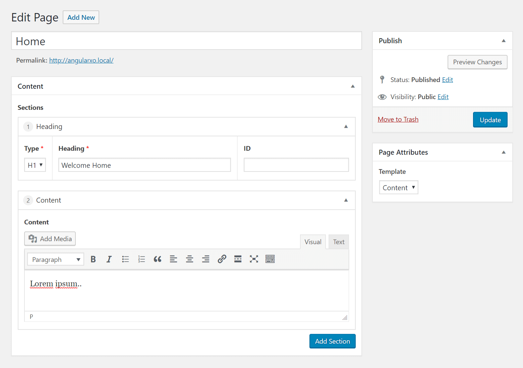The width and height of the screenshot is (523, 368).
Task: Open the Move to Trash link
Action: (x=398, y=119)
